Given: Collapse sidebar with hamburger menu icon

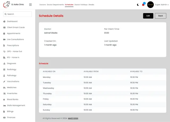Looking at the screenshot, I should click(30, 5).
